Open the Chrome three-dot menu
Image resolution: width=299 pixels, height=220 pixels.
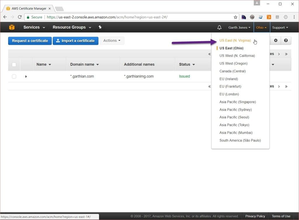point(294,17)
